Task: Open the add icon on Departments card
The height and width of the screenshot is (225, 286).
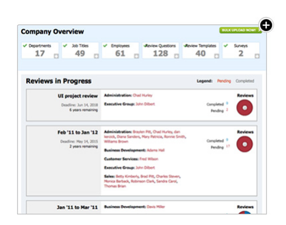Action: click(x=56, y=56)
